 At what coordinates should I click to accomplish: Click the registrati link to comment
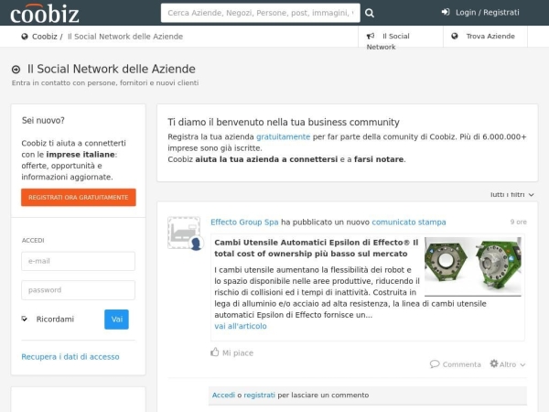click(260, 396)
